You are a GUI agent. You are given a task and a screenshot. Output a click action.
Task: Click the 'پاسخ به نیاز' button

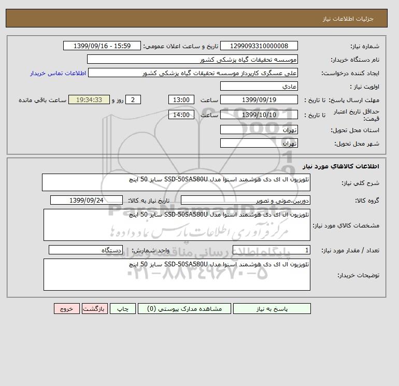272,309
